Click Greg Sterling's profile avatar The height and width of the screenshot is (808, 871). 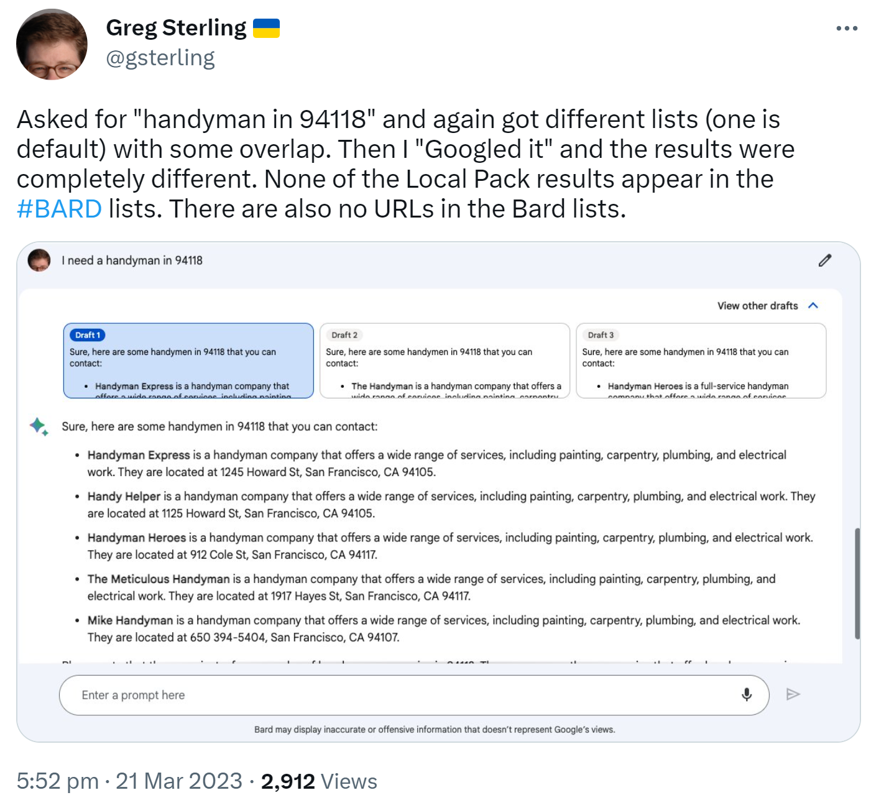coord(52,45)
